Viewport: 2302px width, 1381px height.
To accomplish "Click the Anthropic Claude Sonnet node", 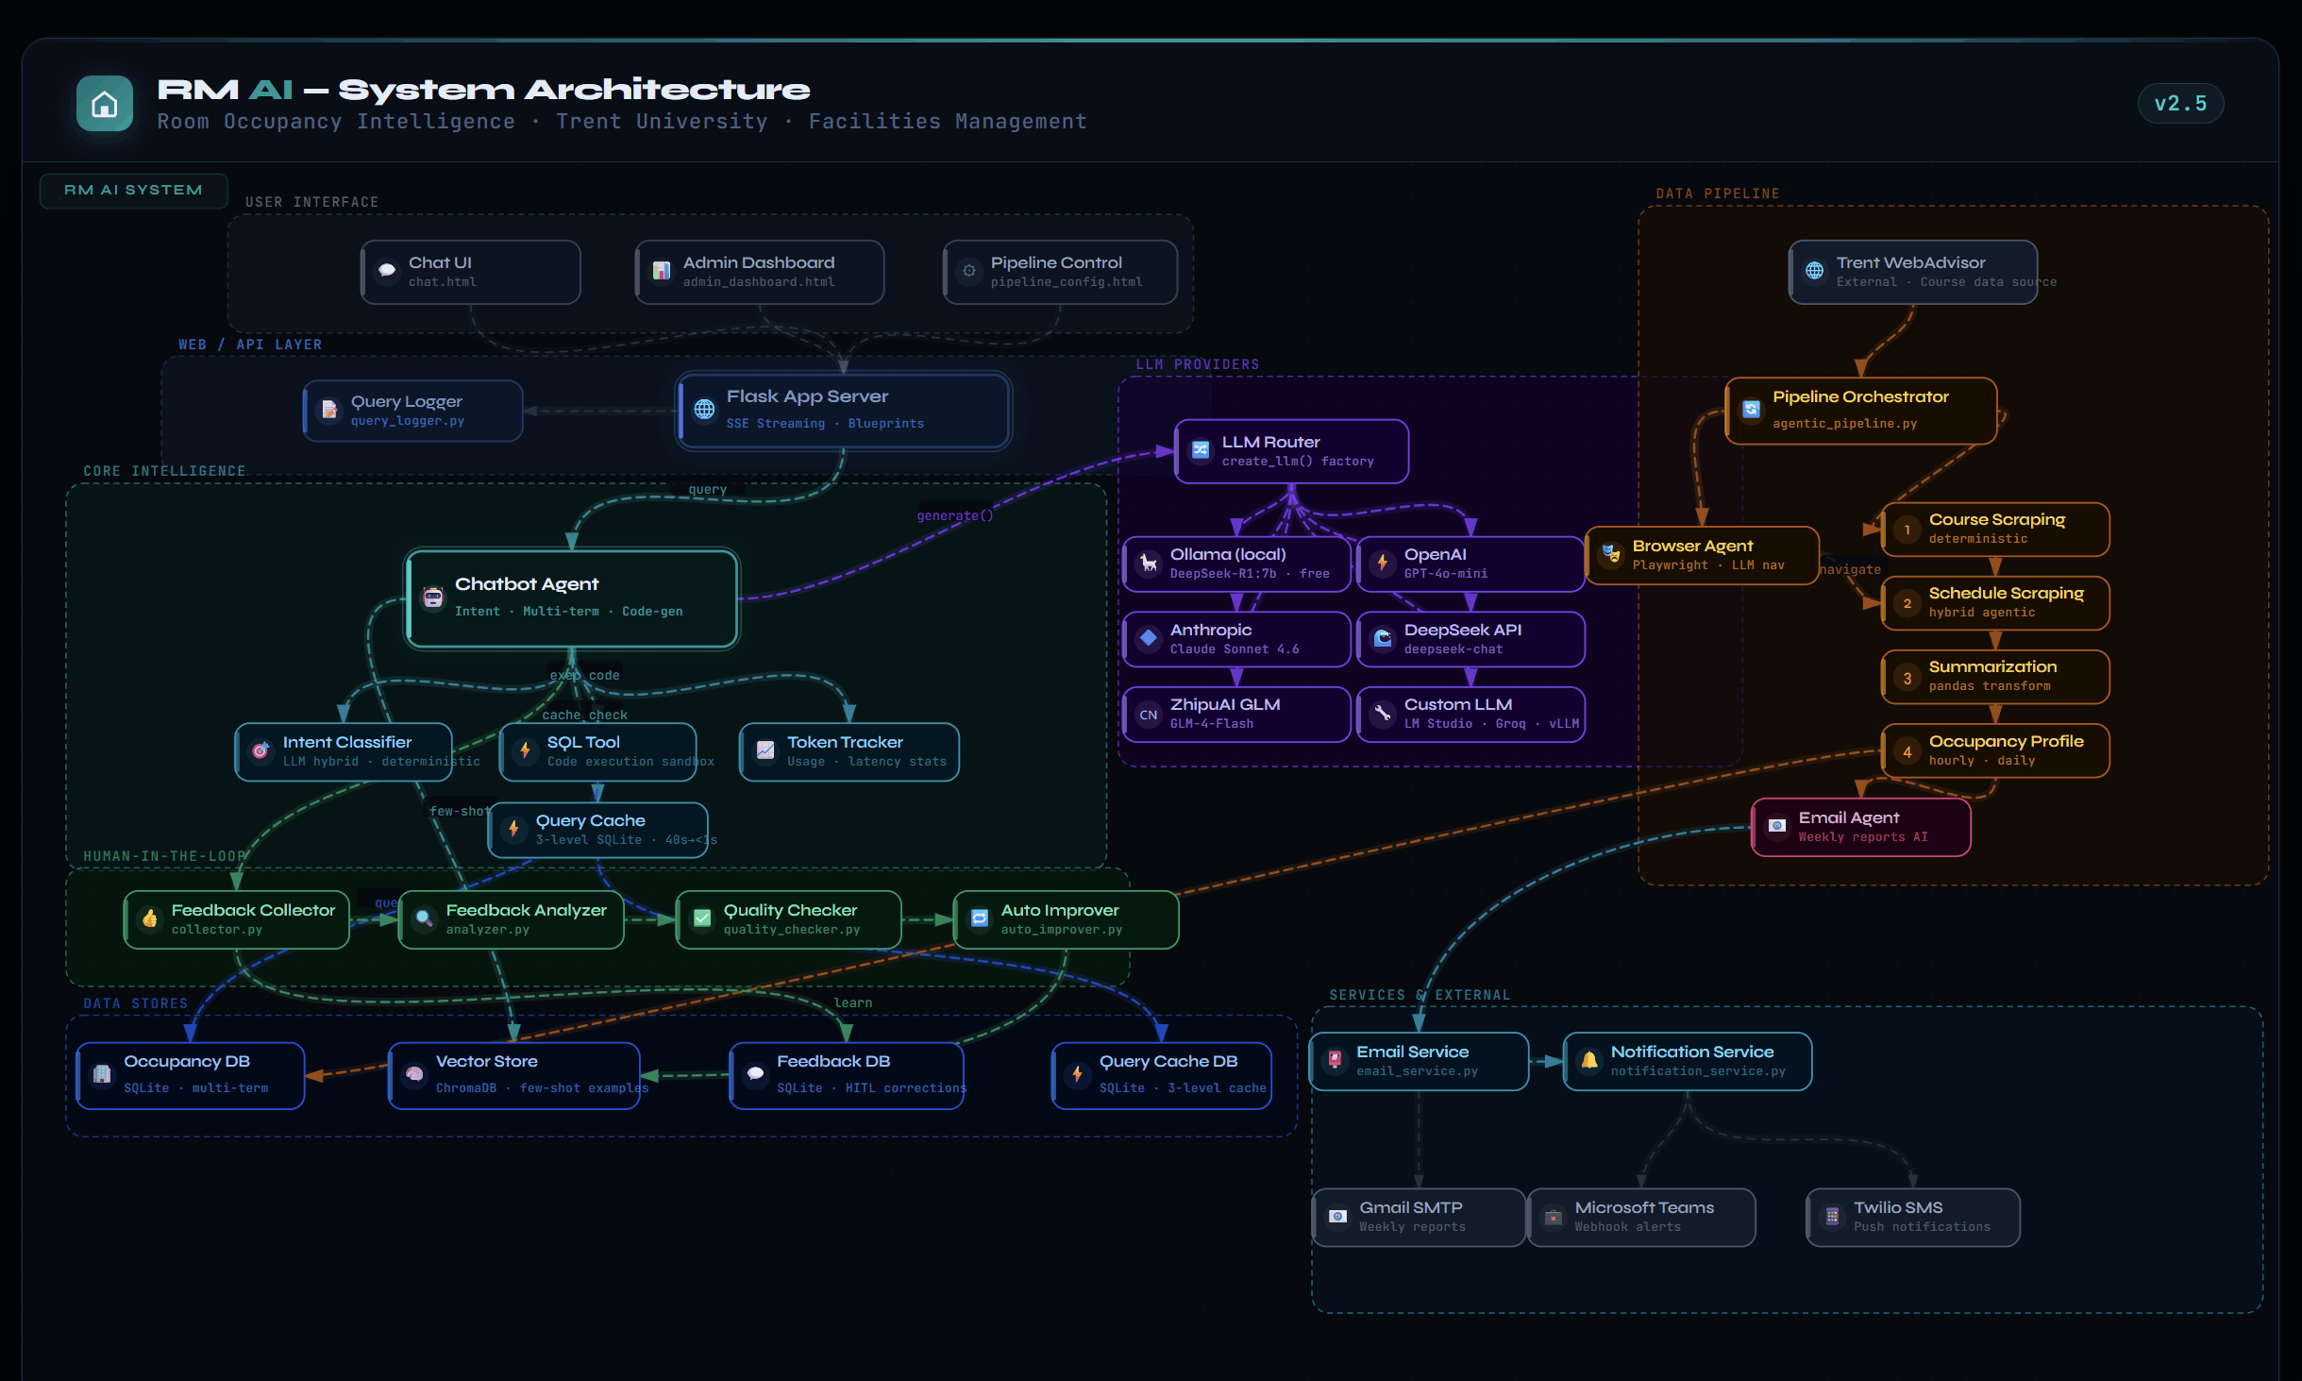I will (x=1236, y=638).
